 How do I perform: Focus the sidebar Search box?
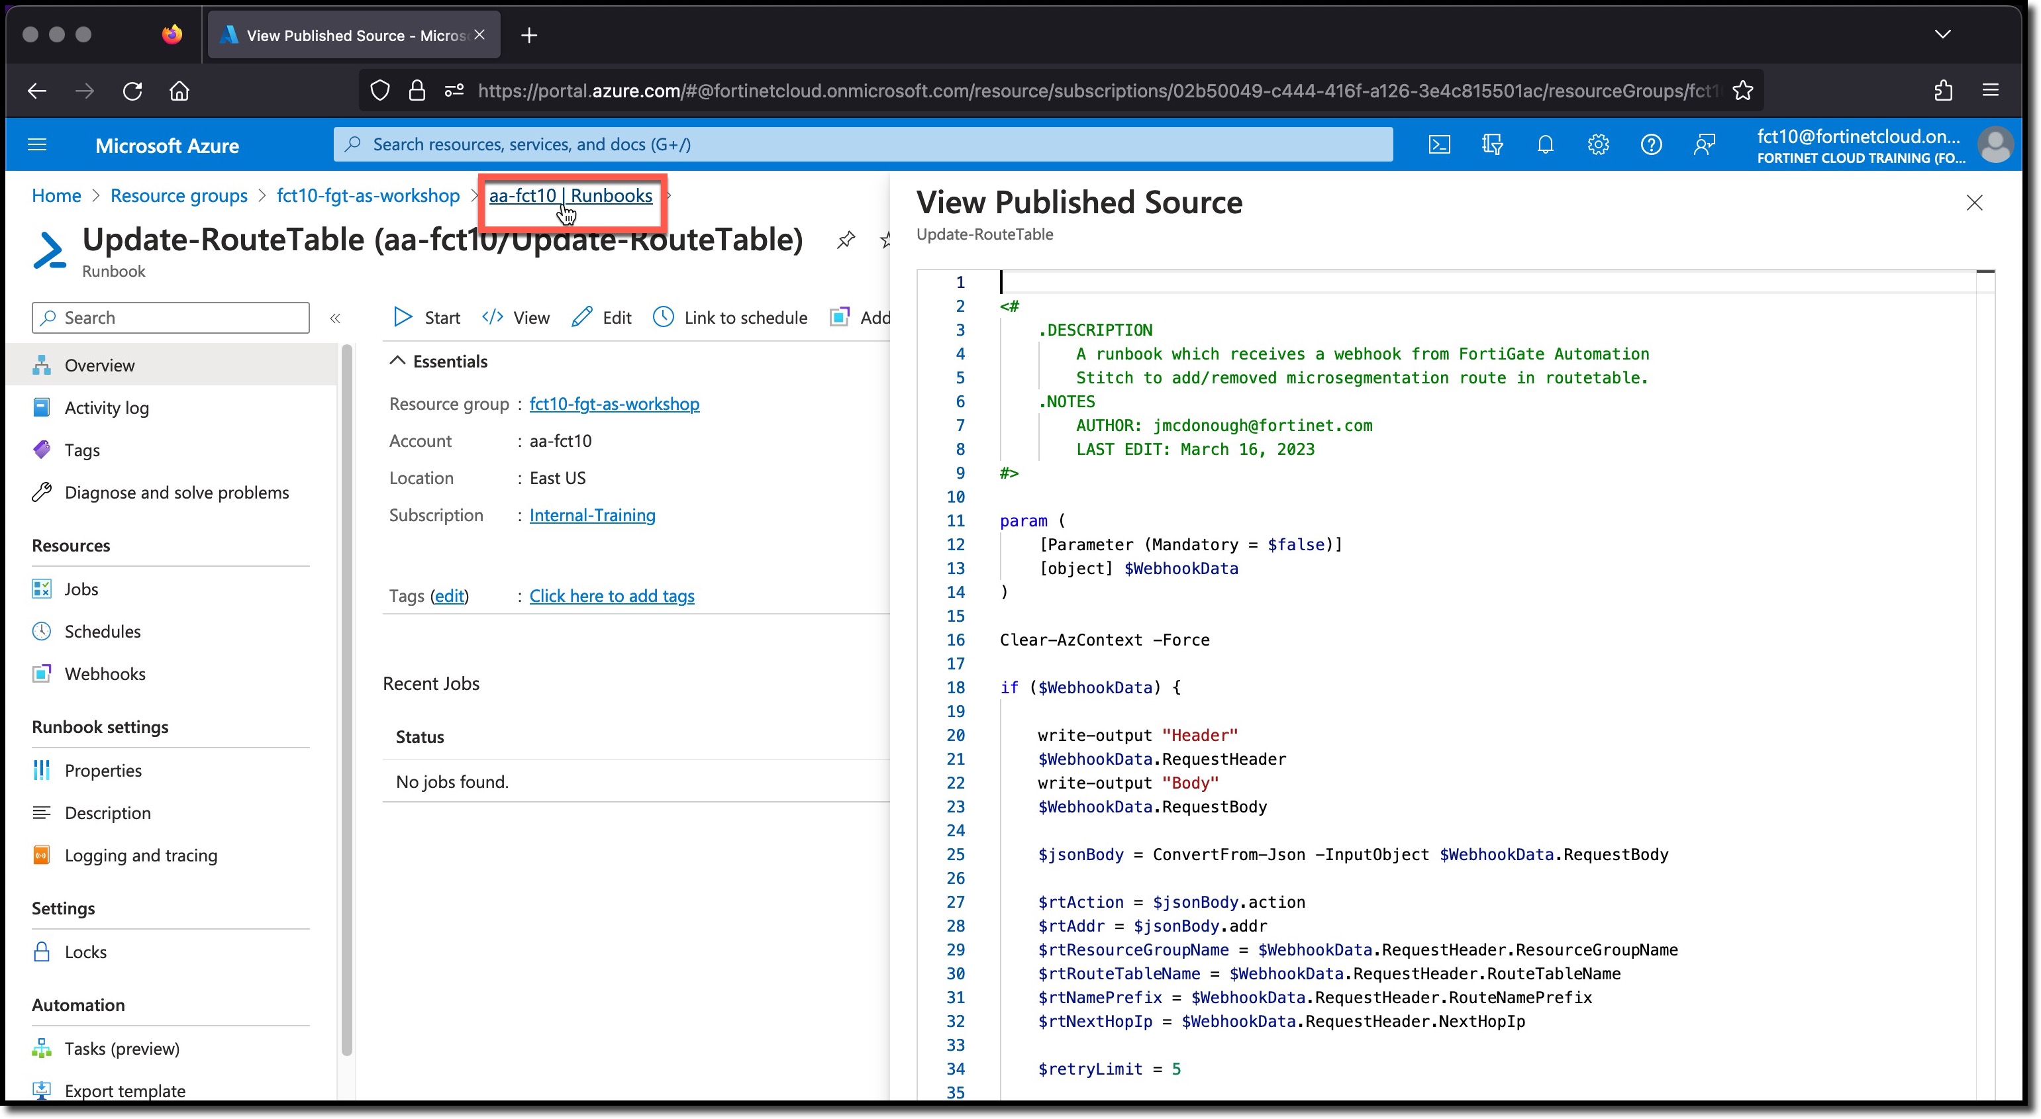point(170,318)
